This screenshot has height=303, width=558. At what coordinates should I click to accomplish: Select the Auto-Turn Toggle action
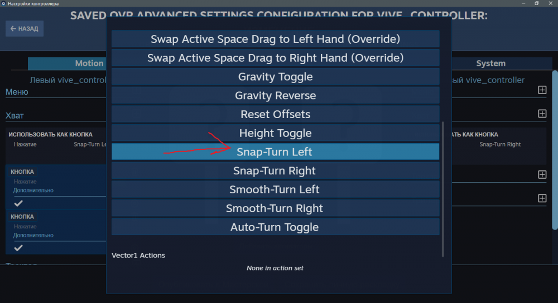click(275, 227)
